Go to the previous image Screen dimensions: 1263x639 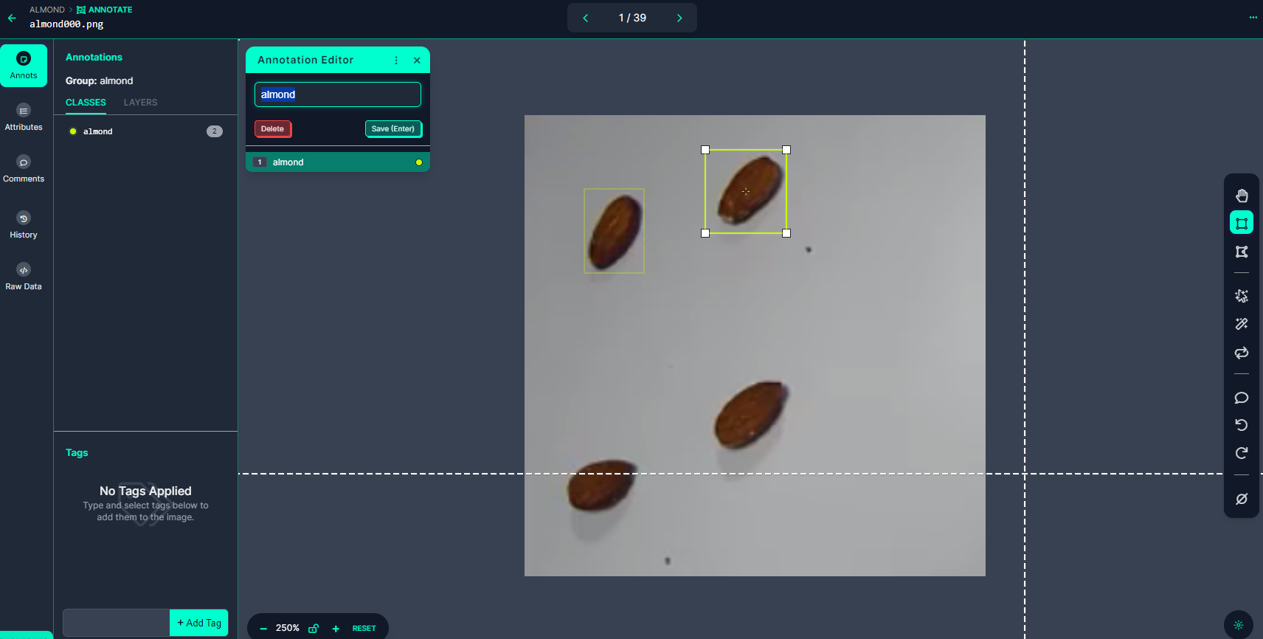click(x=586, y=18)
